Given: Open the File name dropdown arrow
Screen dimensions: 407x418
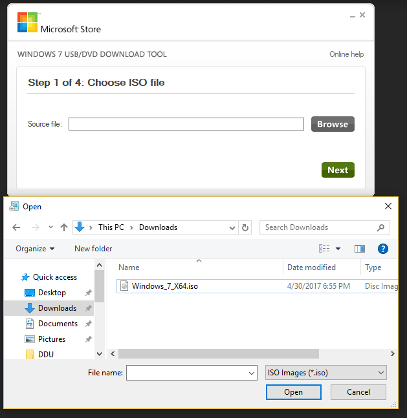Looking at the screenshot, I should coord(251,373).
